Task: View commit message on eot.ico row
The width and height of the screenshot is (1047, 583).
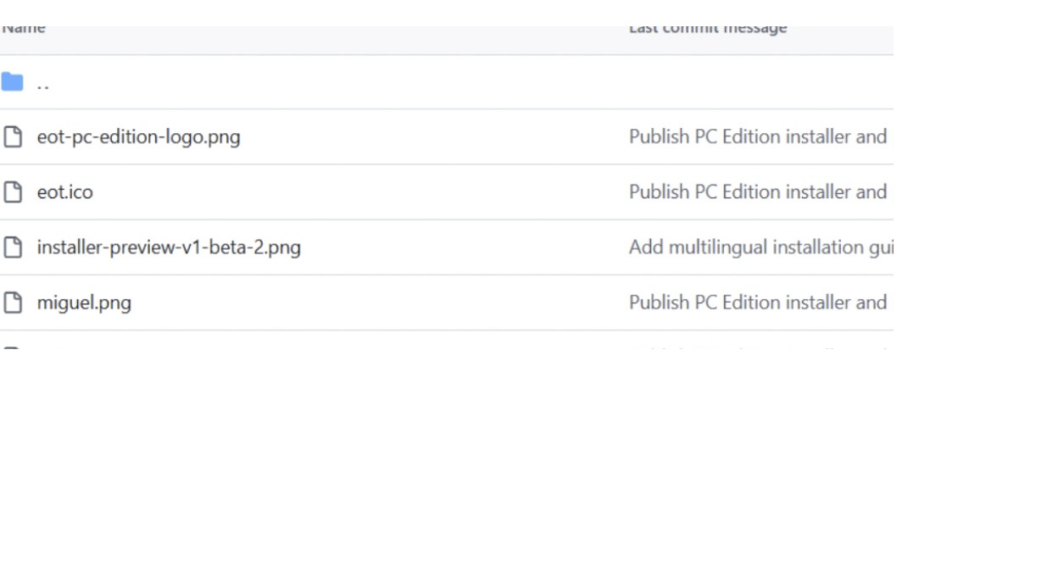Action: [x=758, y=192]
